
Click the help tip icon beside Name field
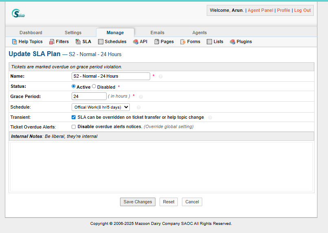coord(160,76)
